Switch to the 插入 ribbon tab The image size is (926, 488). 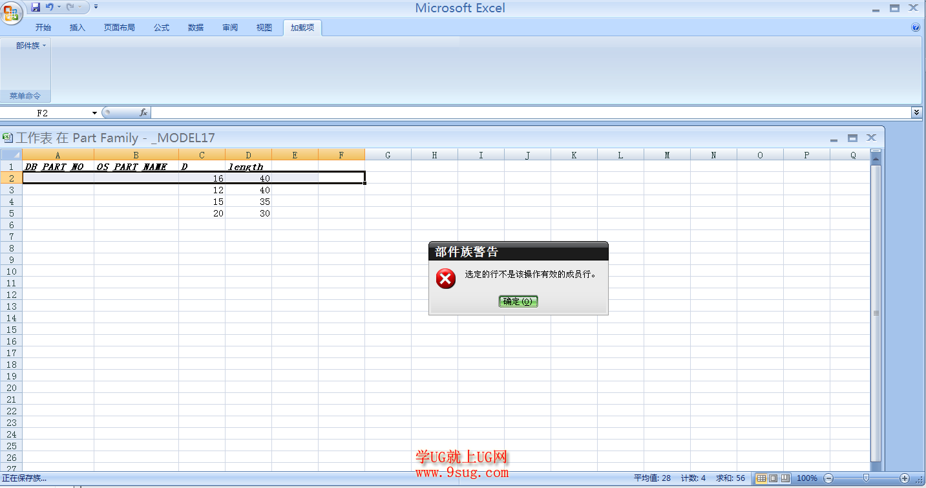(x=78, y=28)
